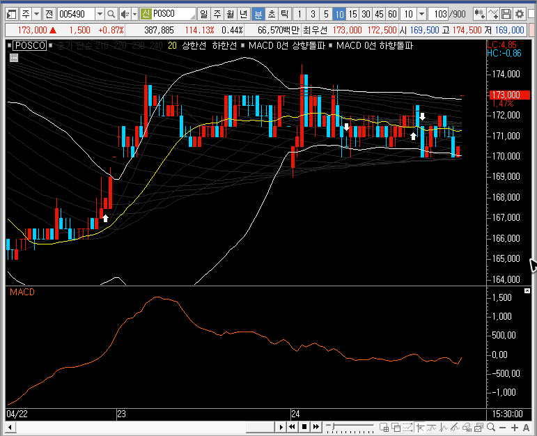Image resolution: width=537 pixels, height=436 pixels.
Task: Click the play button in playback controls
Action: pos(281,427)
